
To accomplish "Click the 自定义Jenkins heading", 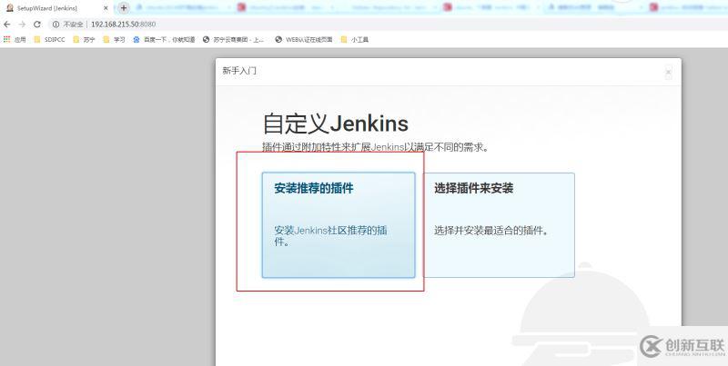I will coord(336,124).
